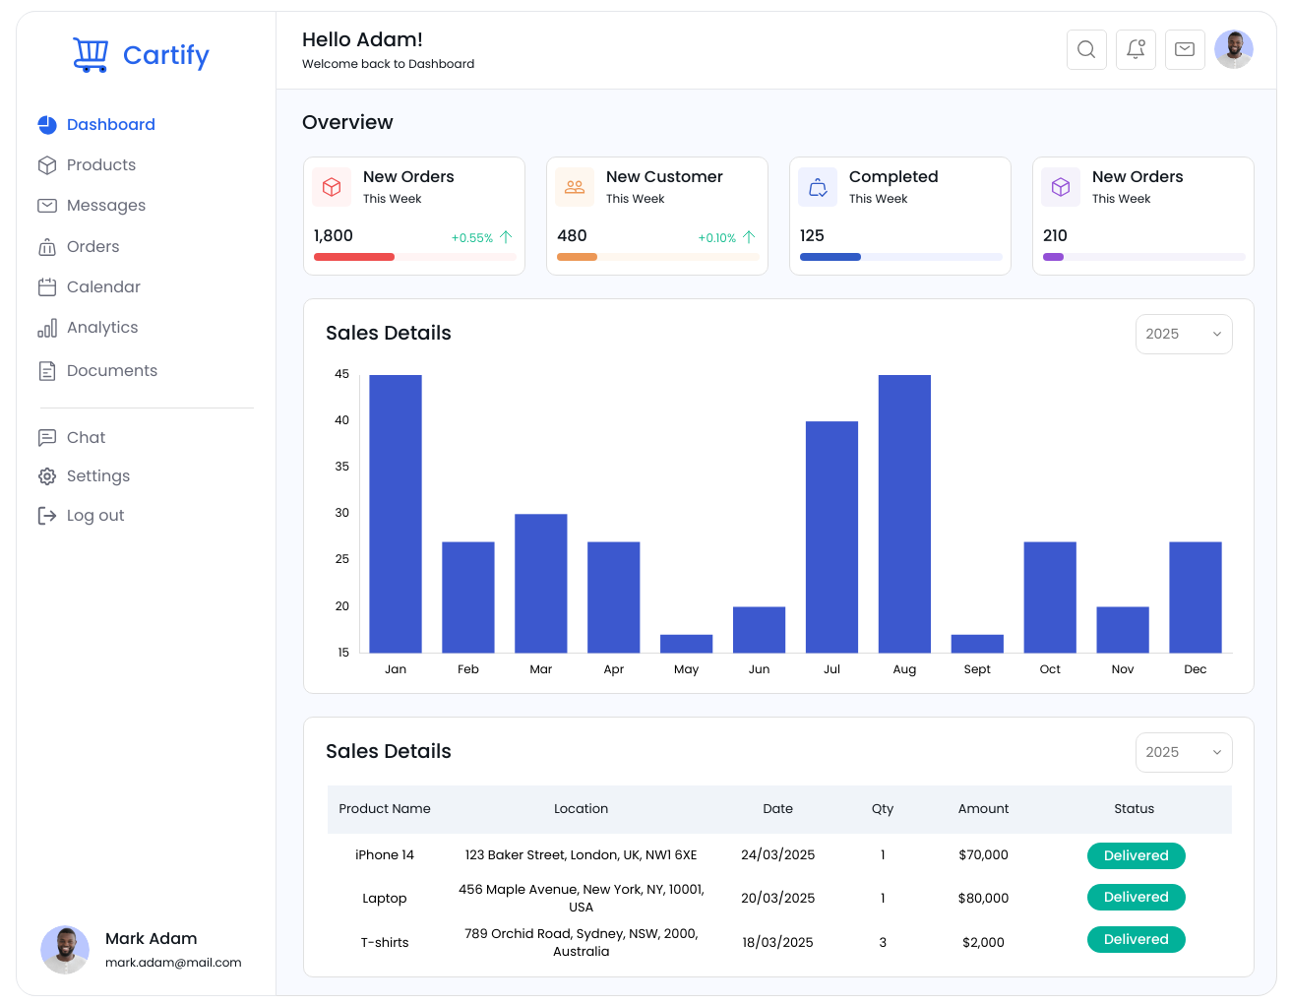The image size is (1291, 1005).
Task: Click the Analytics bar-chart icon in sidebar
Action: coord(47,328)
